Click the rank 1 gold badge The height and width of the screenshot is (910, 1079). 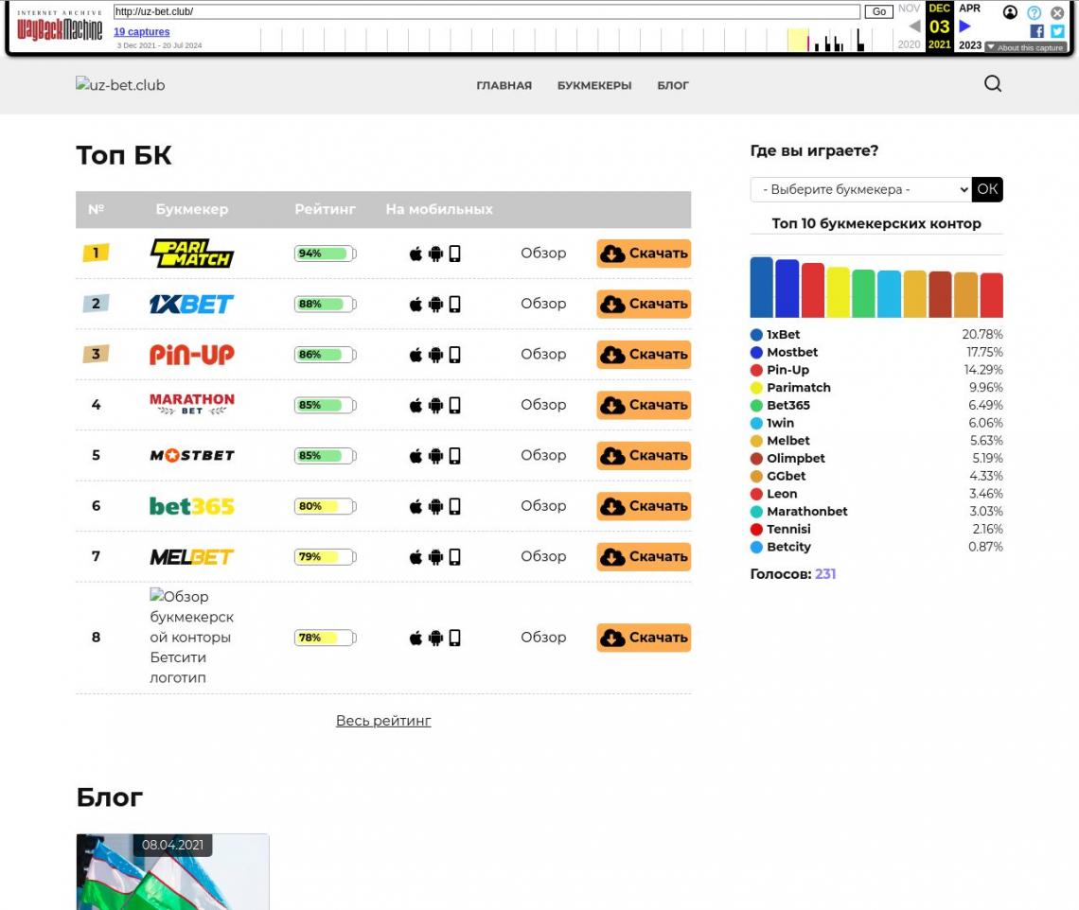96,254
